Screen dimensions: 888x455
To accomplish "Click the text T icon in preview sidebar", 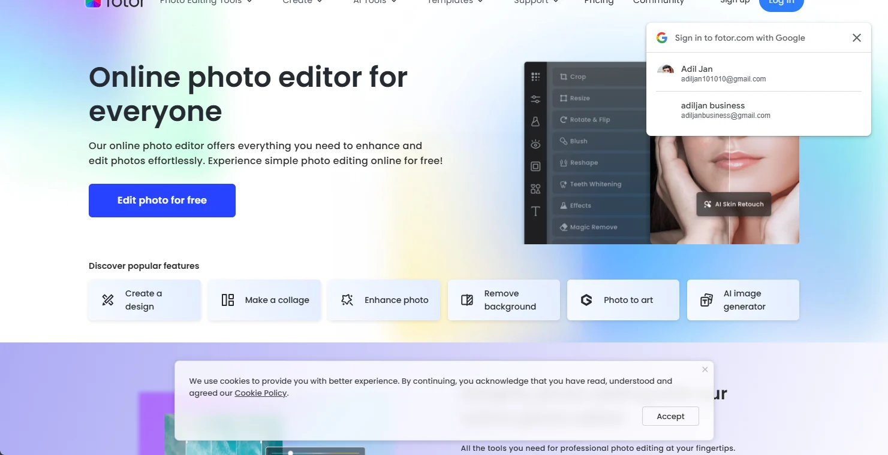I will coord(535,211).
